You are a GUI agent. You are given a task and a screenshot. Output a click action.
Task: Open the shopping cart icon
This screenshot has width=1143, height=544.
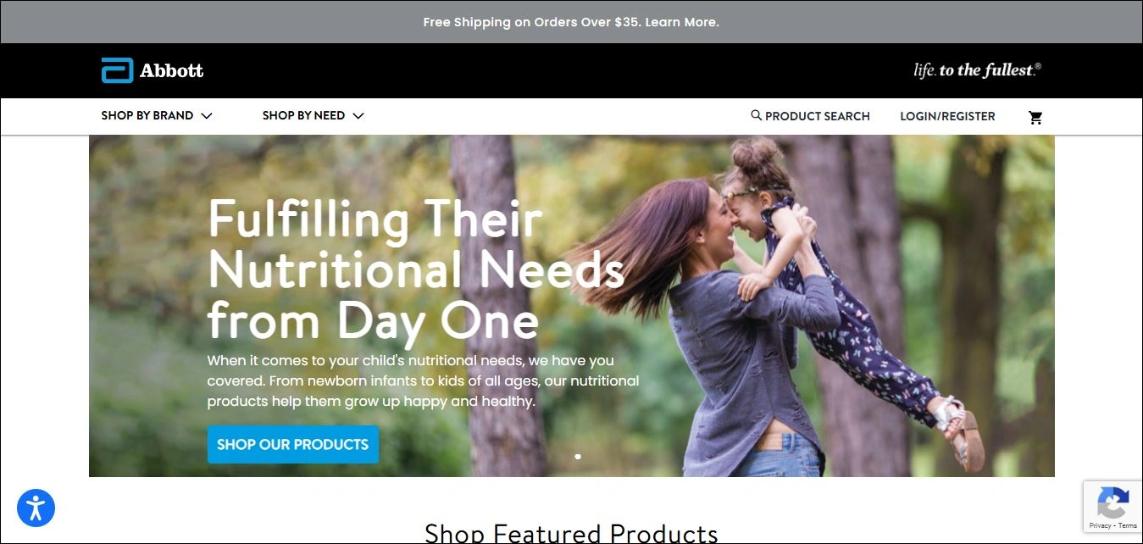point(1035,117)
